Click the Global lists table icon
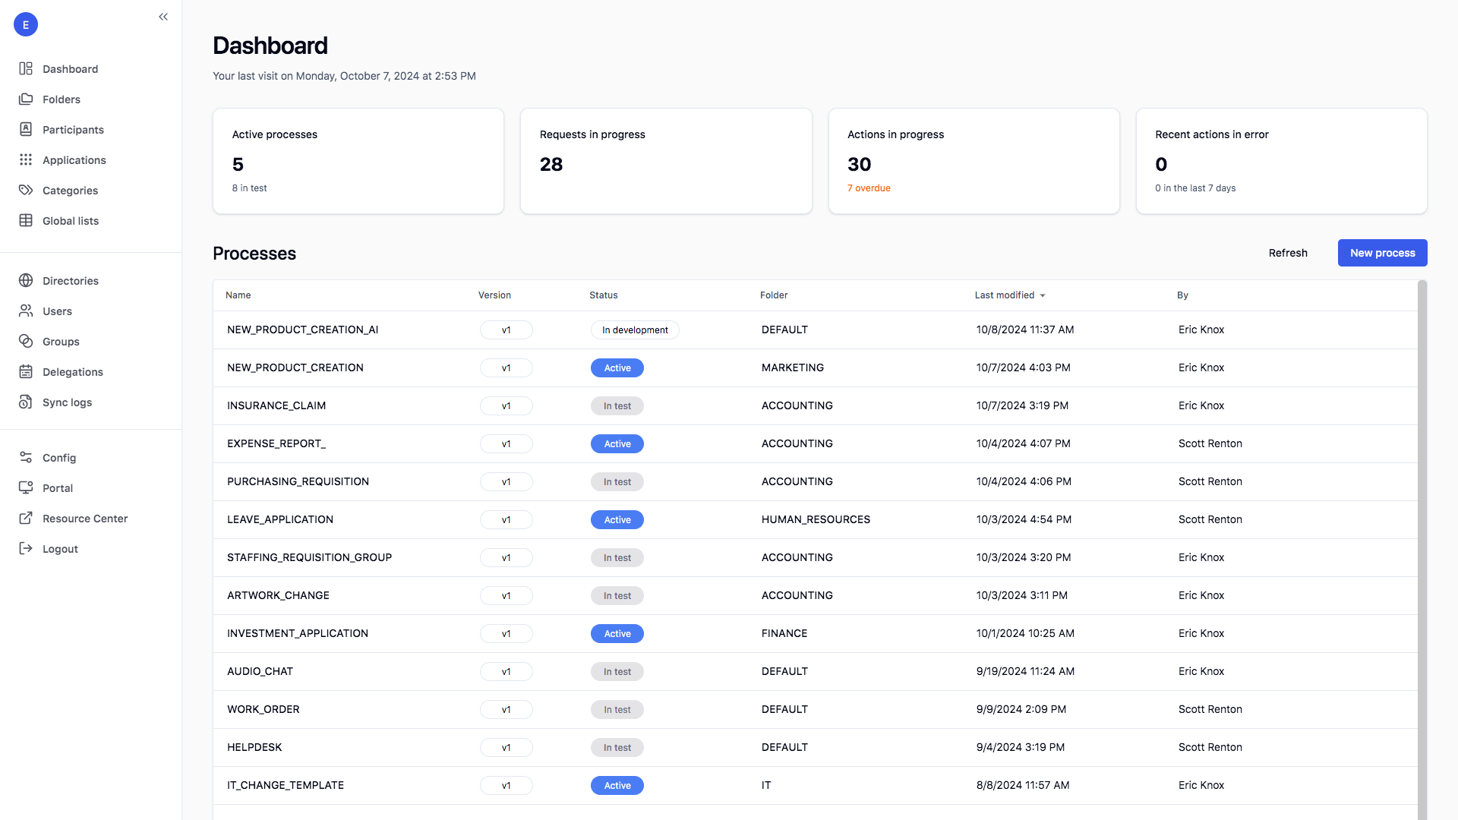This screenshot has height=820, width=1458. click(x=26, y=221)
